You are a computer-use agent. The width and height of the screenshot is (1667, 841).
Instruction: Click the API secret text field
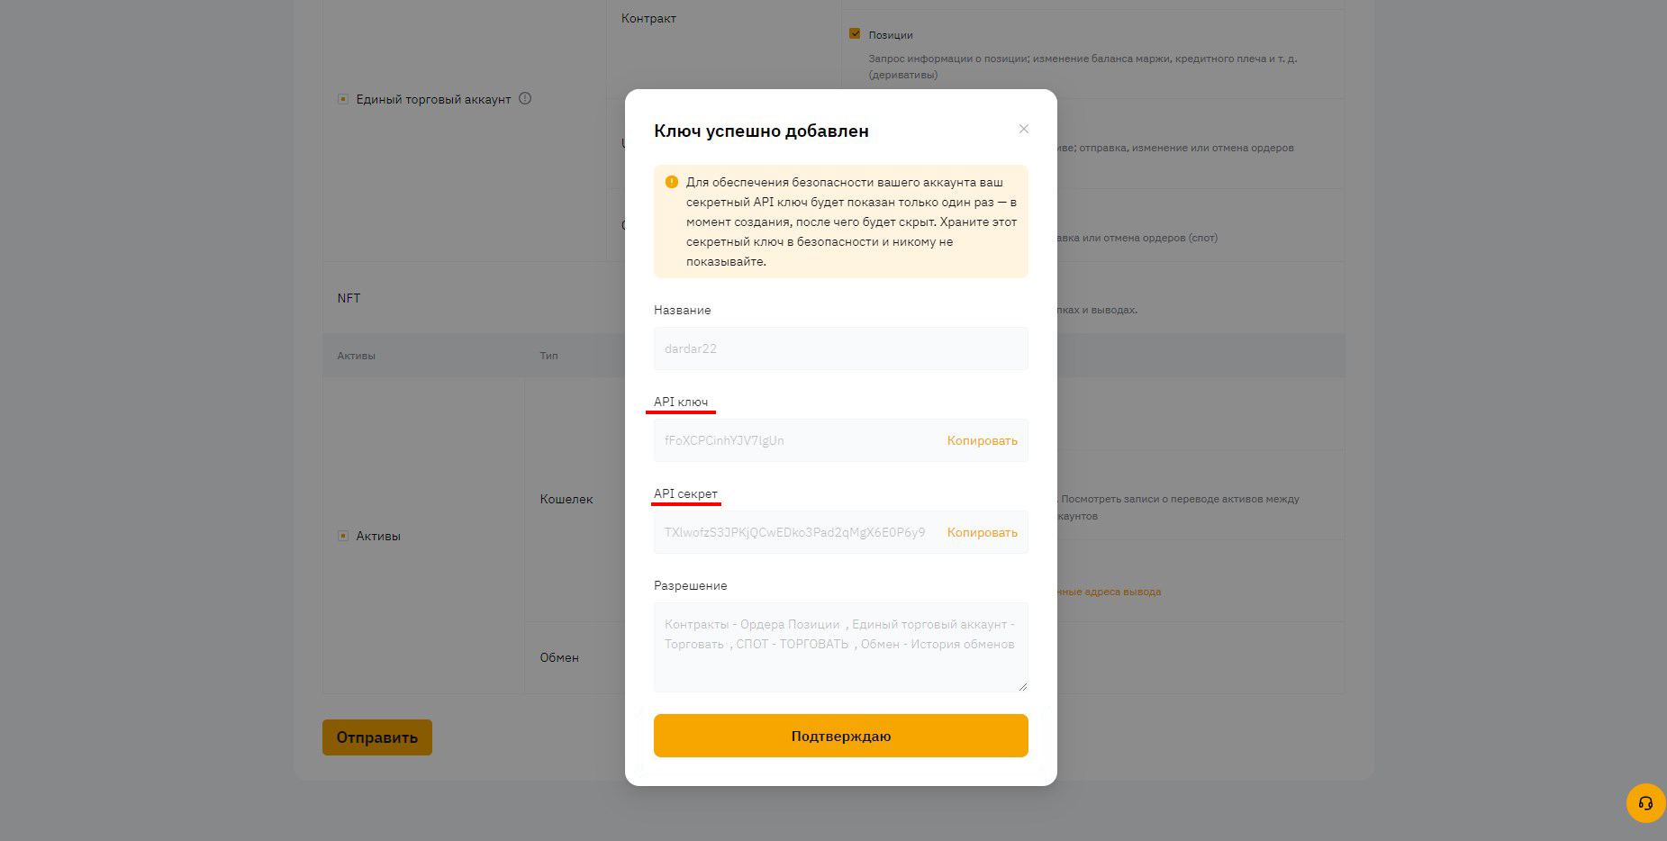(x=797, y=532)
